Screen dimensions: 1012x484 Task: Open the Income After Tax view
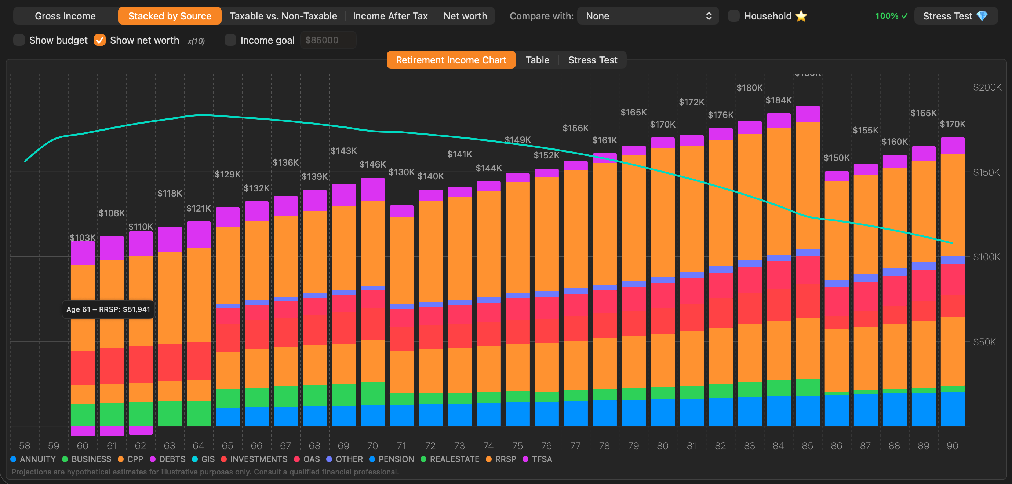click(x=390, y=16)
